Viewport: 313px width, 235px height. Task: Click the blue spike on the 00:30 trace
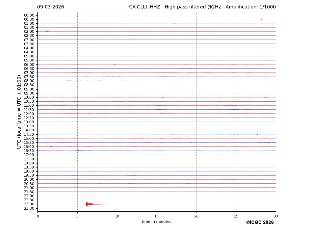[261, 19]
